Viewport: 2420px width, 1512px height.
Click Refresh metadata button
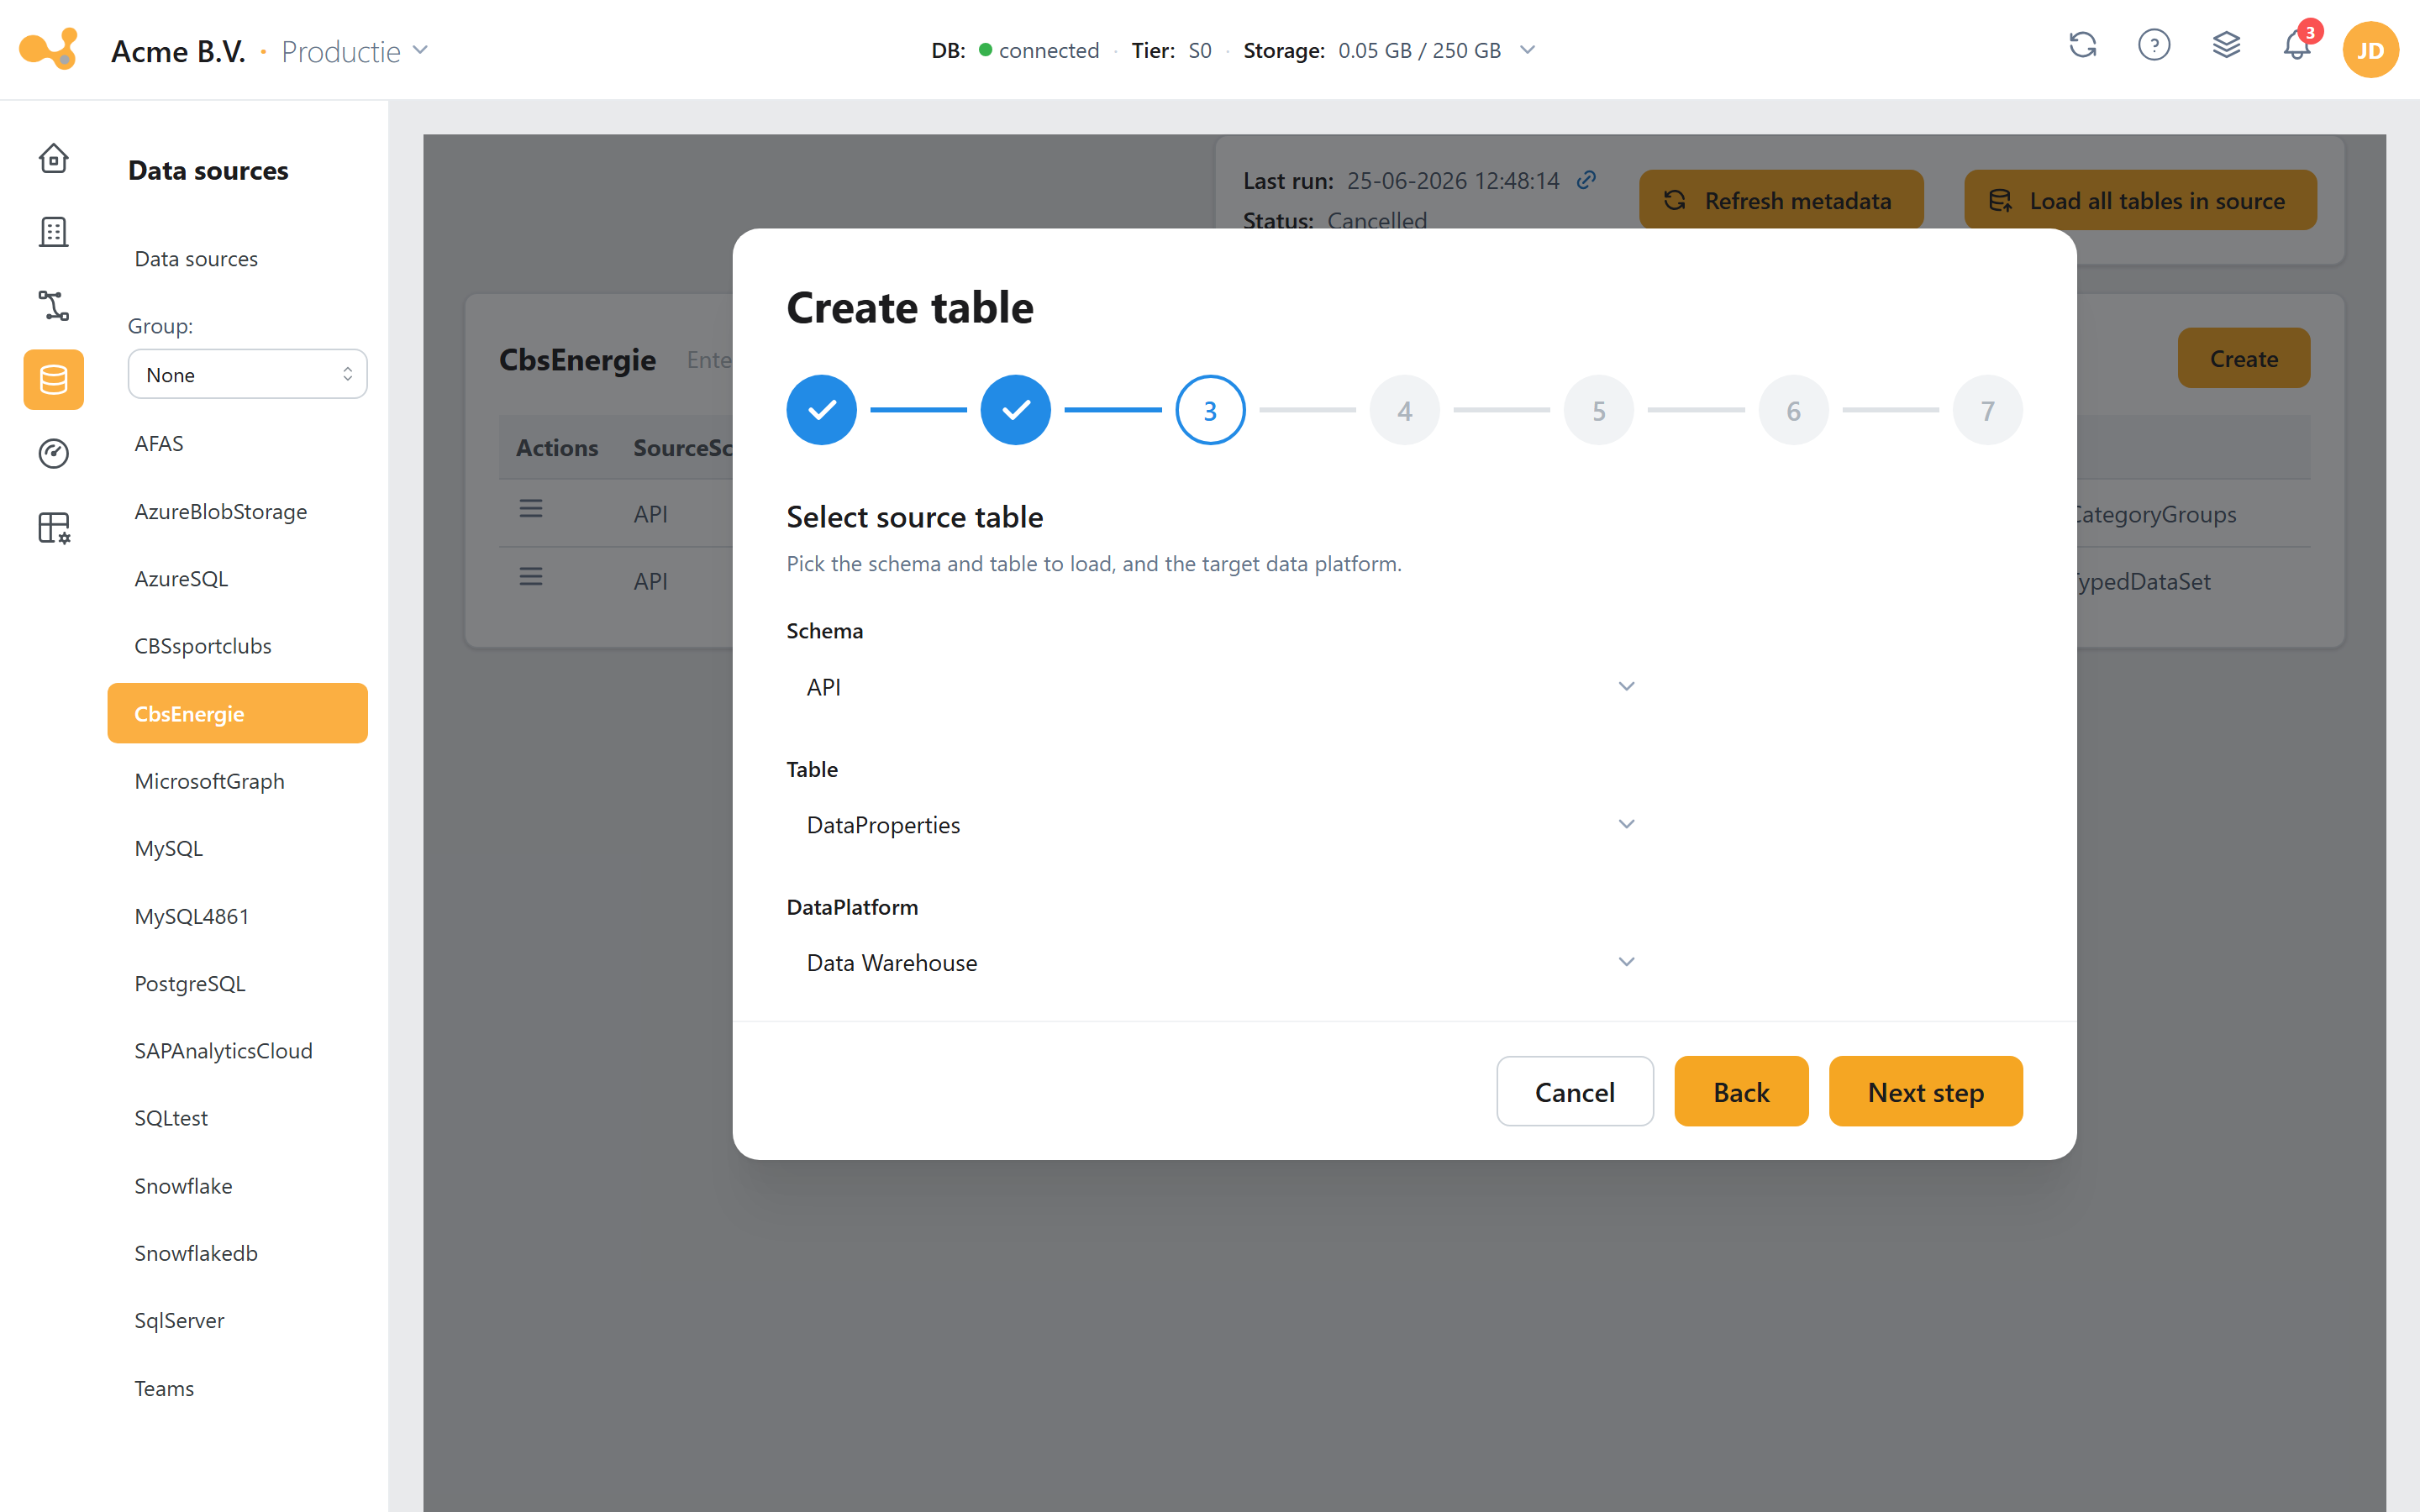[1781, 200]
